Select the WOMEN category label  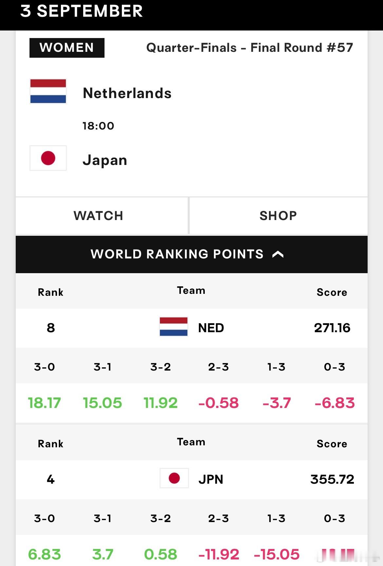click(x=67, y=48)
